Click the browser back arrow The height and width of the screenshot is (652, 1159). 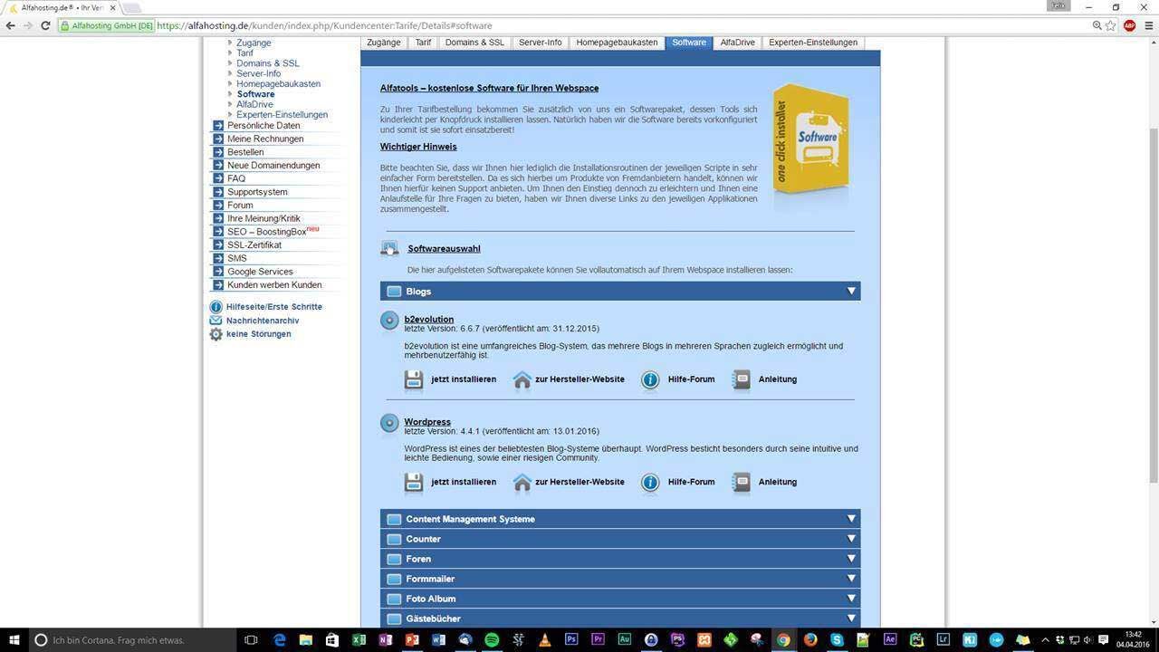coord(10,25)
